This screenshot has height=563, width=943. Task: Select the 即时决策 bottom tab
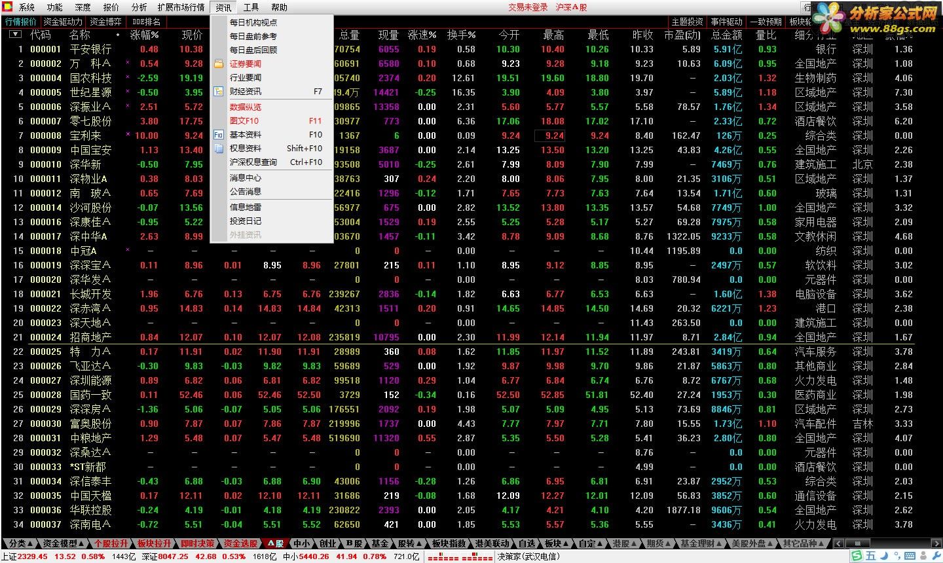point(198,543)
